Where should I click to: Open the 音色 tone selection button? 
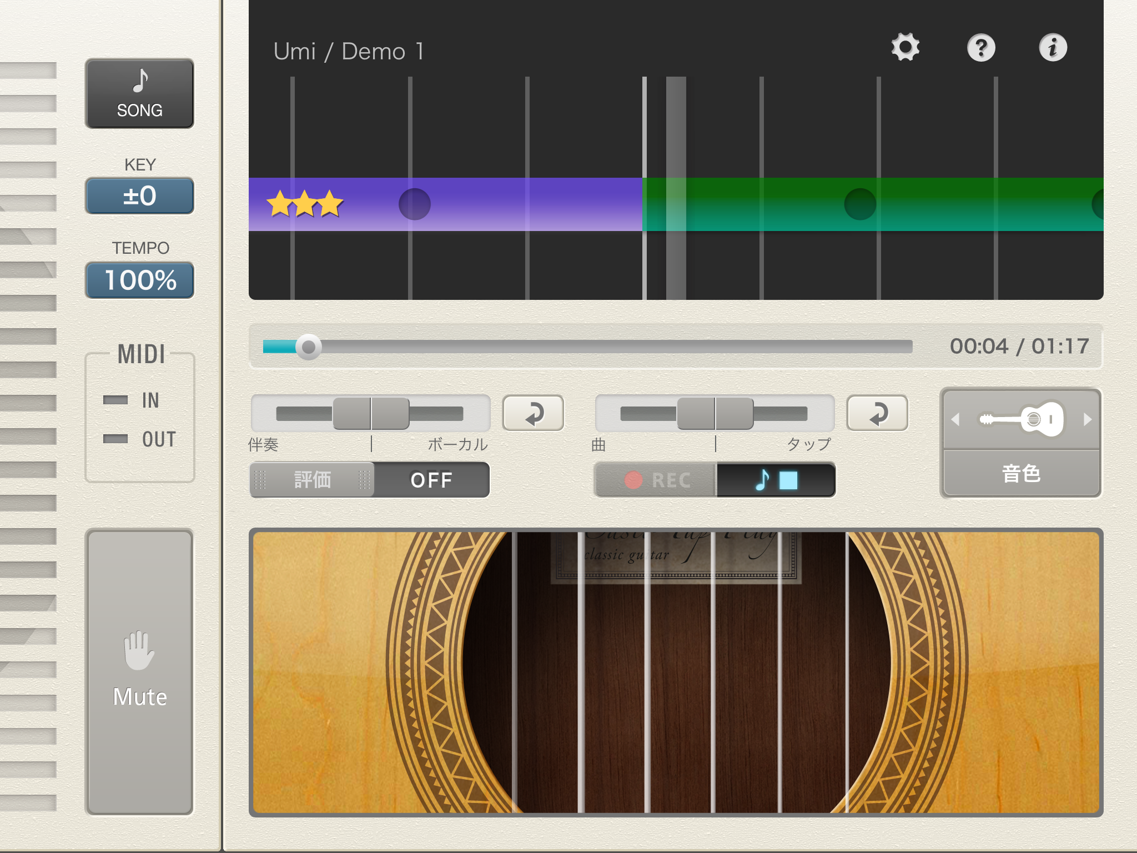pyautogui.click(x=1022, y=473)
